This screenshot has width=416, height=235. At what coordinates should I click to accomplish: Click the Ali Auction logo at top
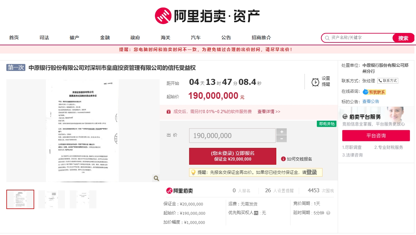[208, 16]
